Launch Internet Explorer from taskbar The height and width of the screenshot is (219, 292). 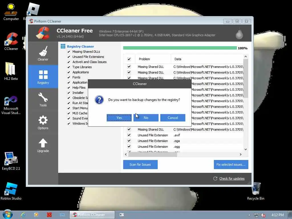[x=23, y=215]
